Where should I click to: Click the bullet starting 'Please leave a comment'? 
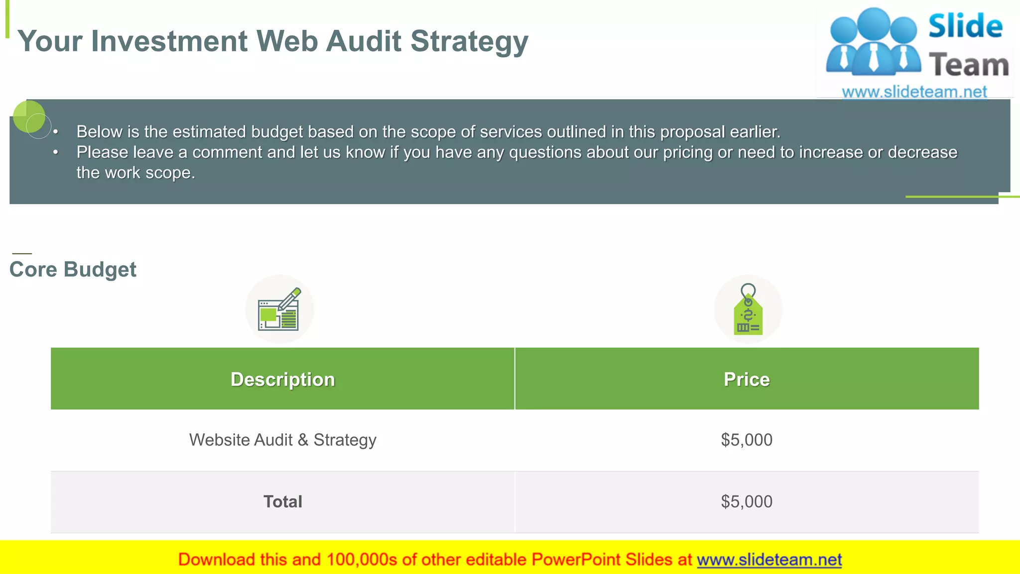[x=516, y=162]
